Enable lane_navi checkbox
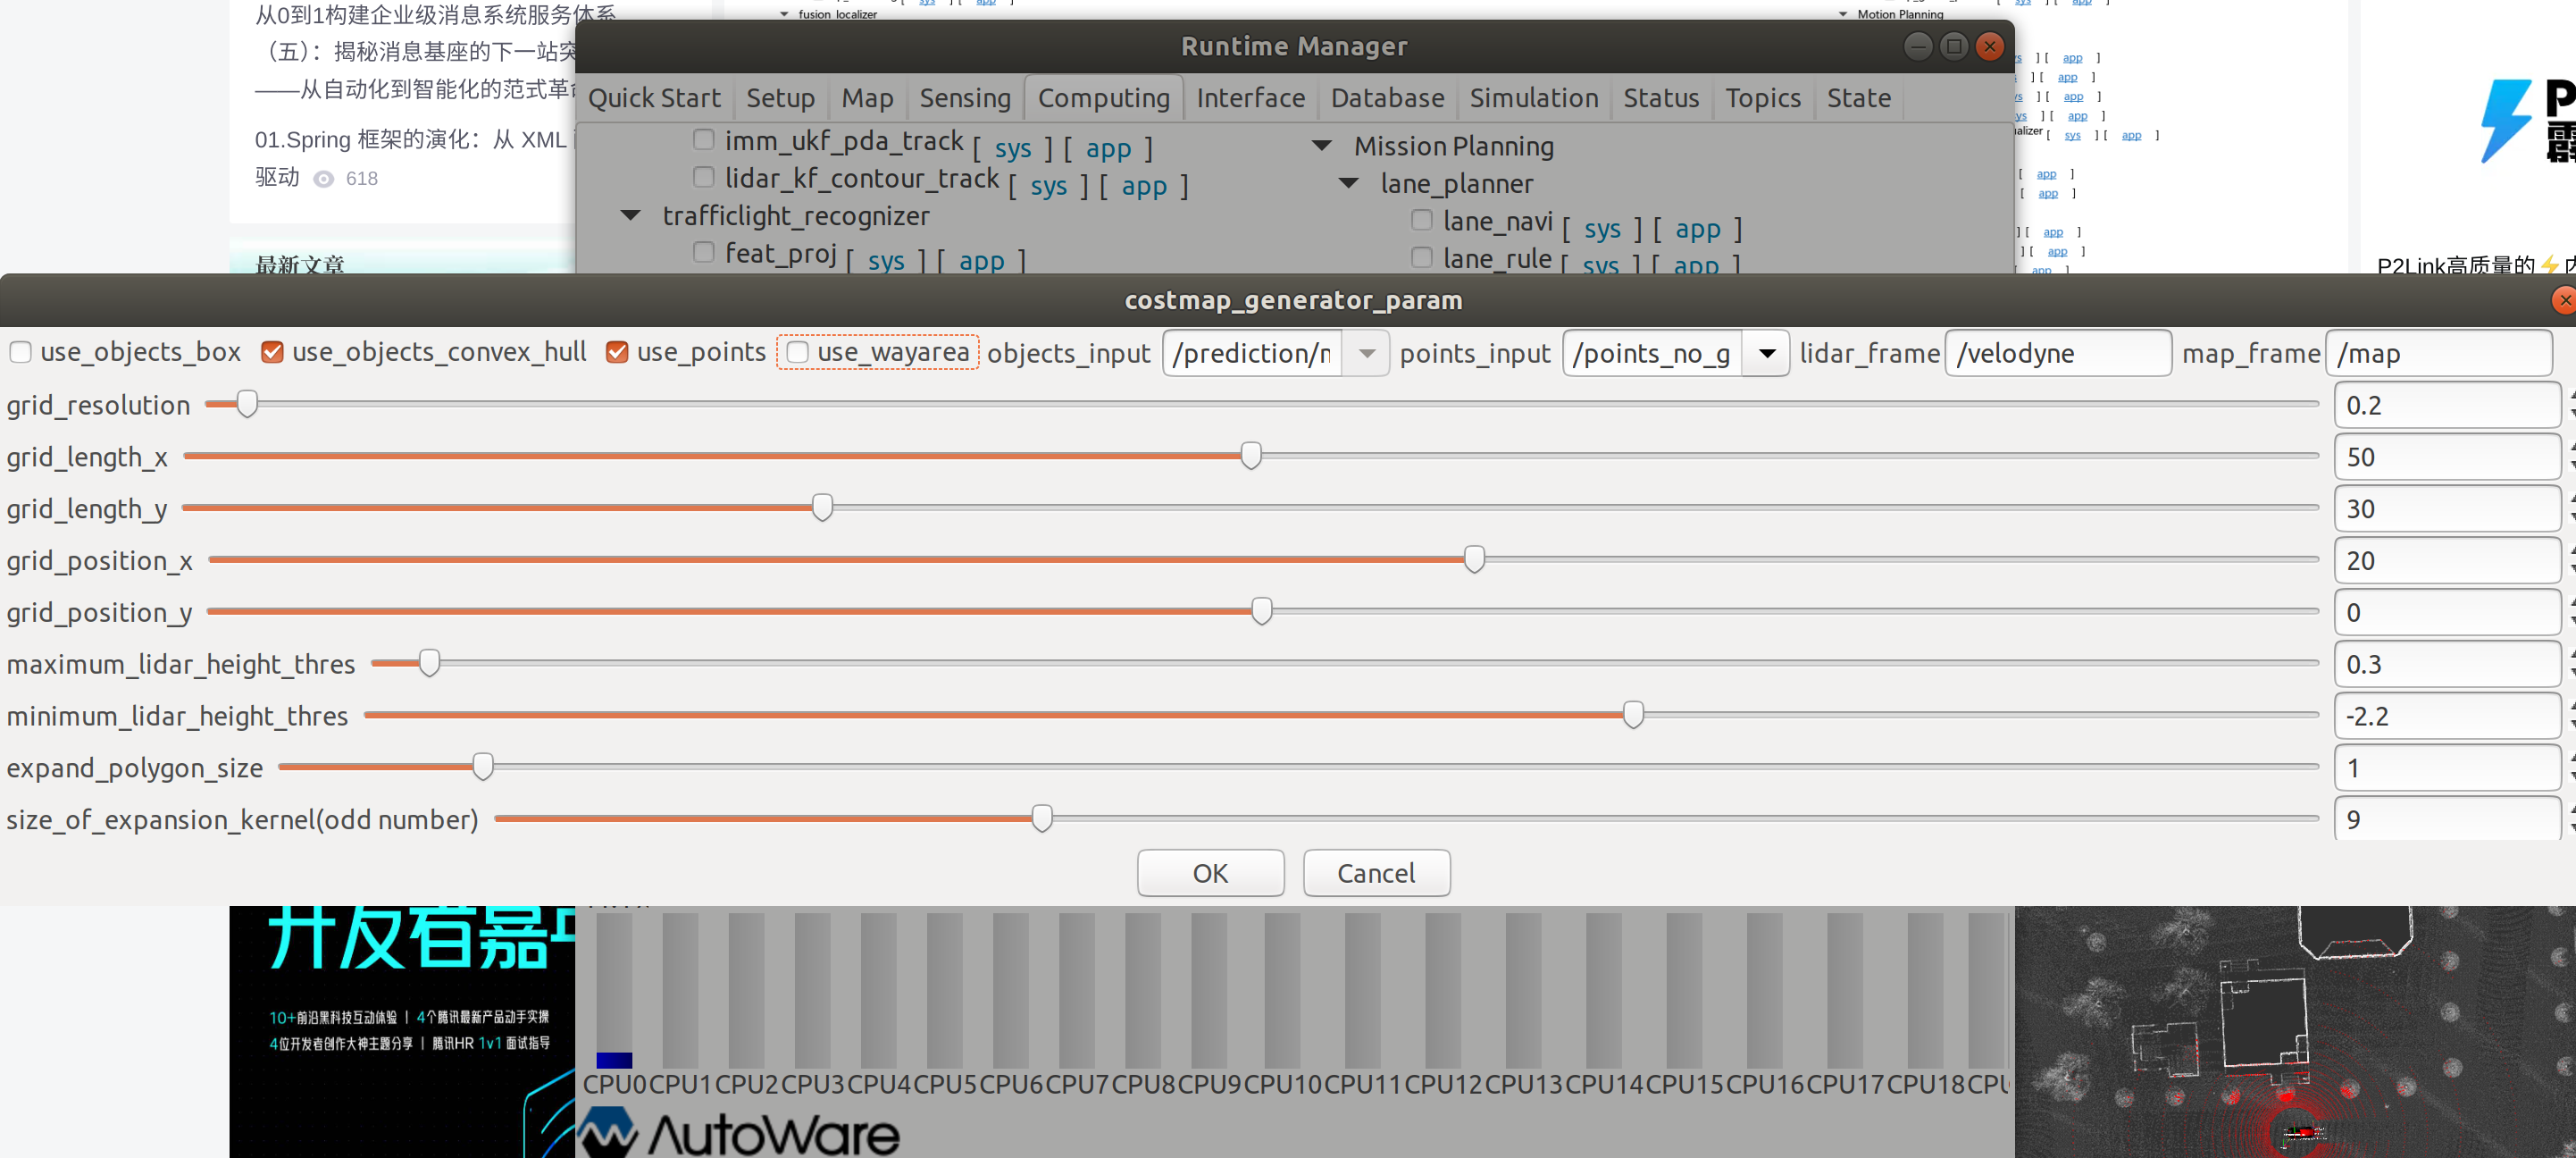 [1421, 220]
